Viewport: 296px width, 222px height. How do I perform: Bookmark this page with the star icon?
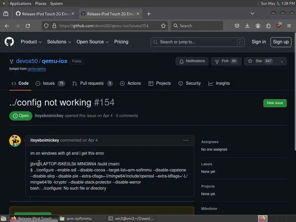(163, 26)
